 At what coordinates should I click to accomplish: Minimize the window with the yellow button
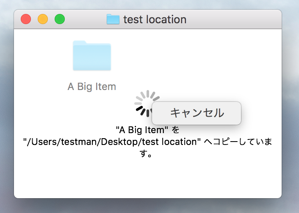pyautogui.click(x=43, y=19)
